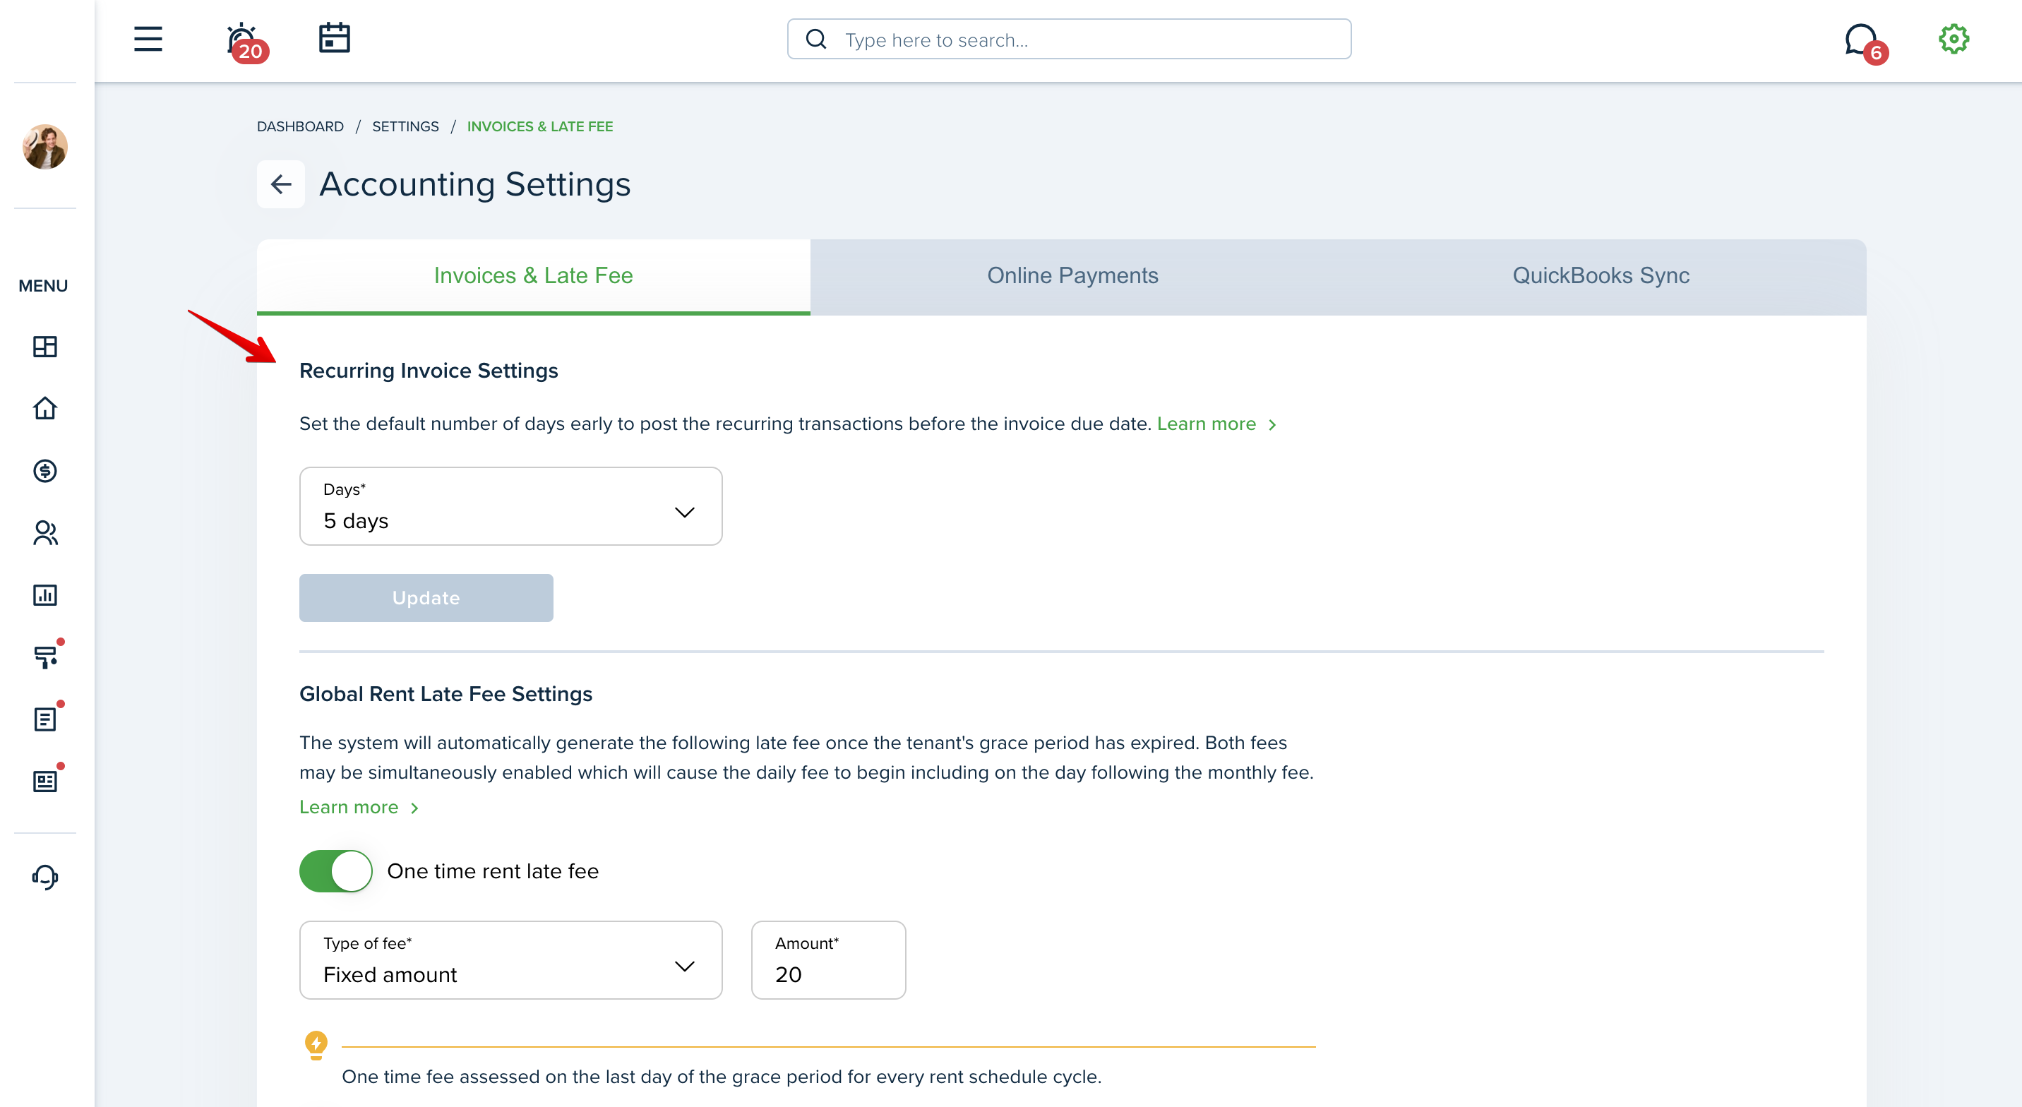
Task: Click INVOICES & LATE FEE breadcrumb
Action: click(x=540, y=126)
